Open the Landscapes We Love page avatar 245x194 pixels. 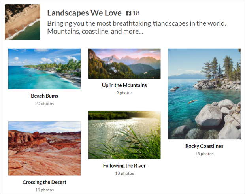coord(23,22)
